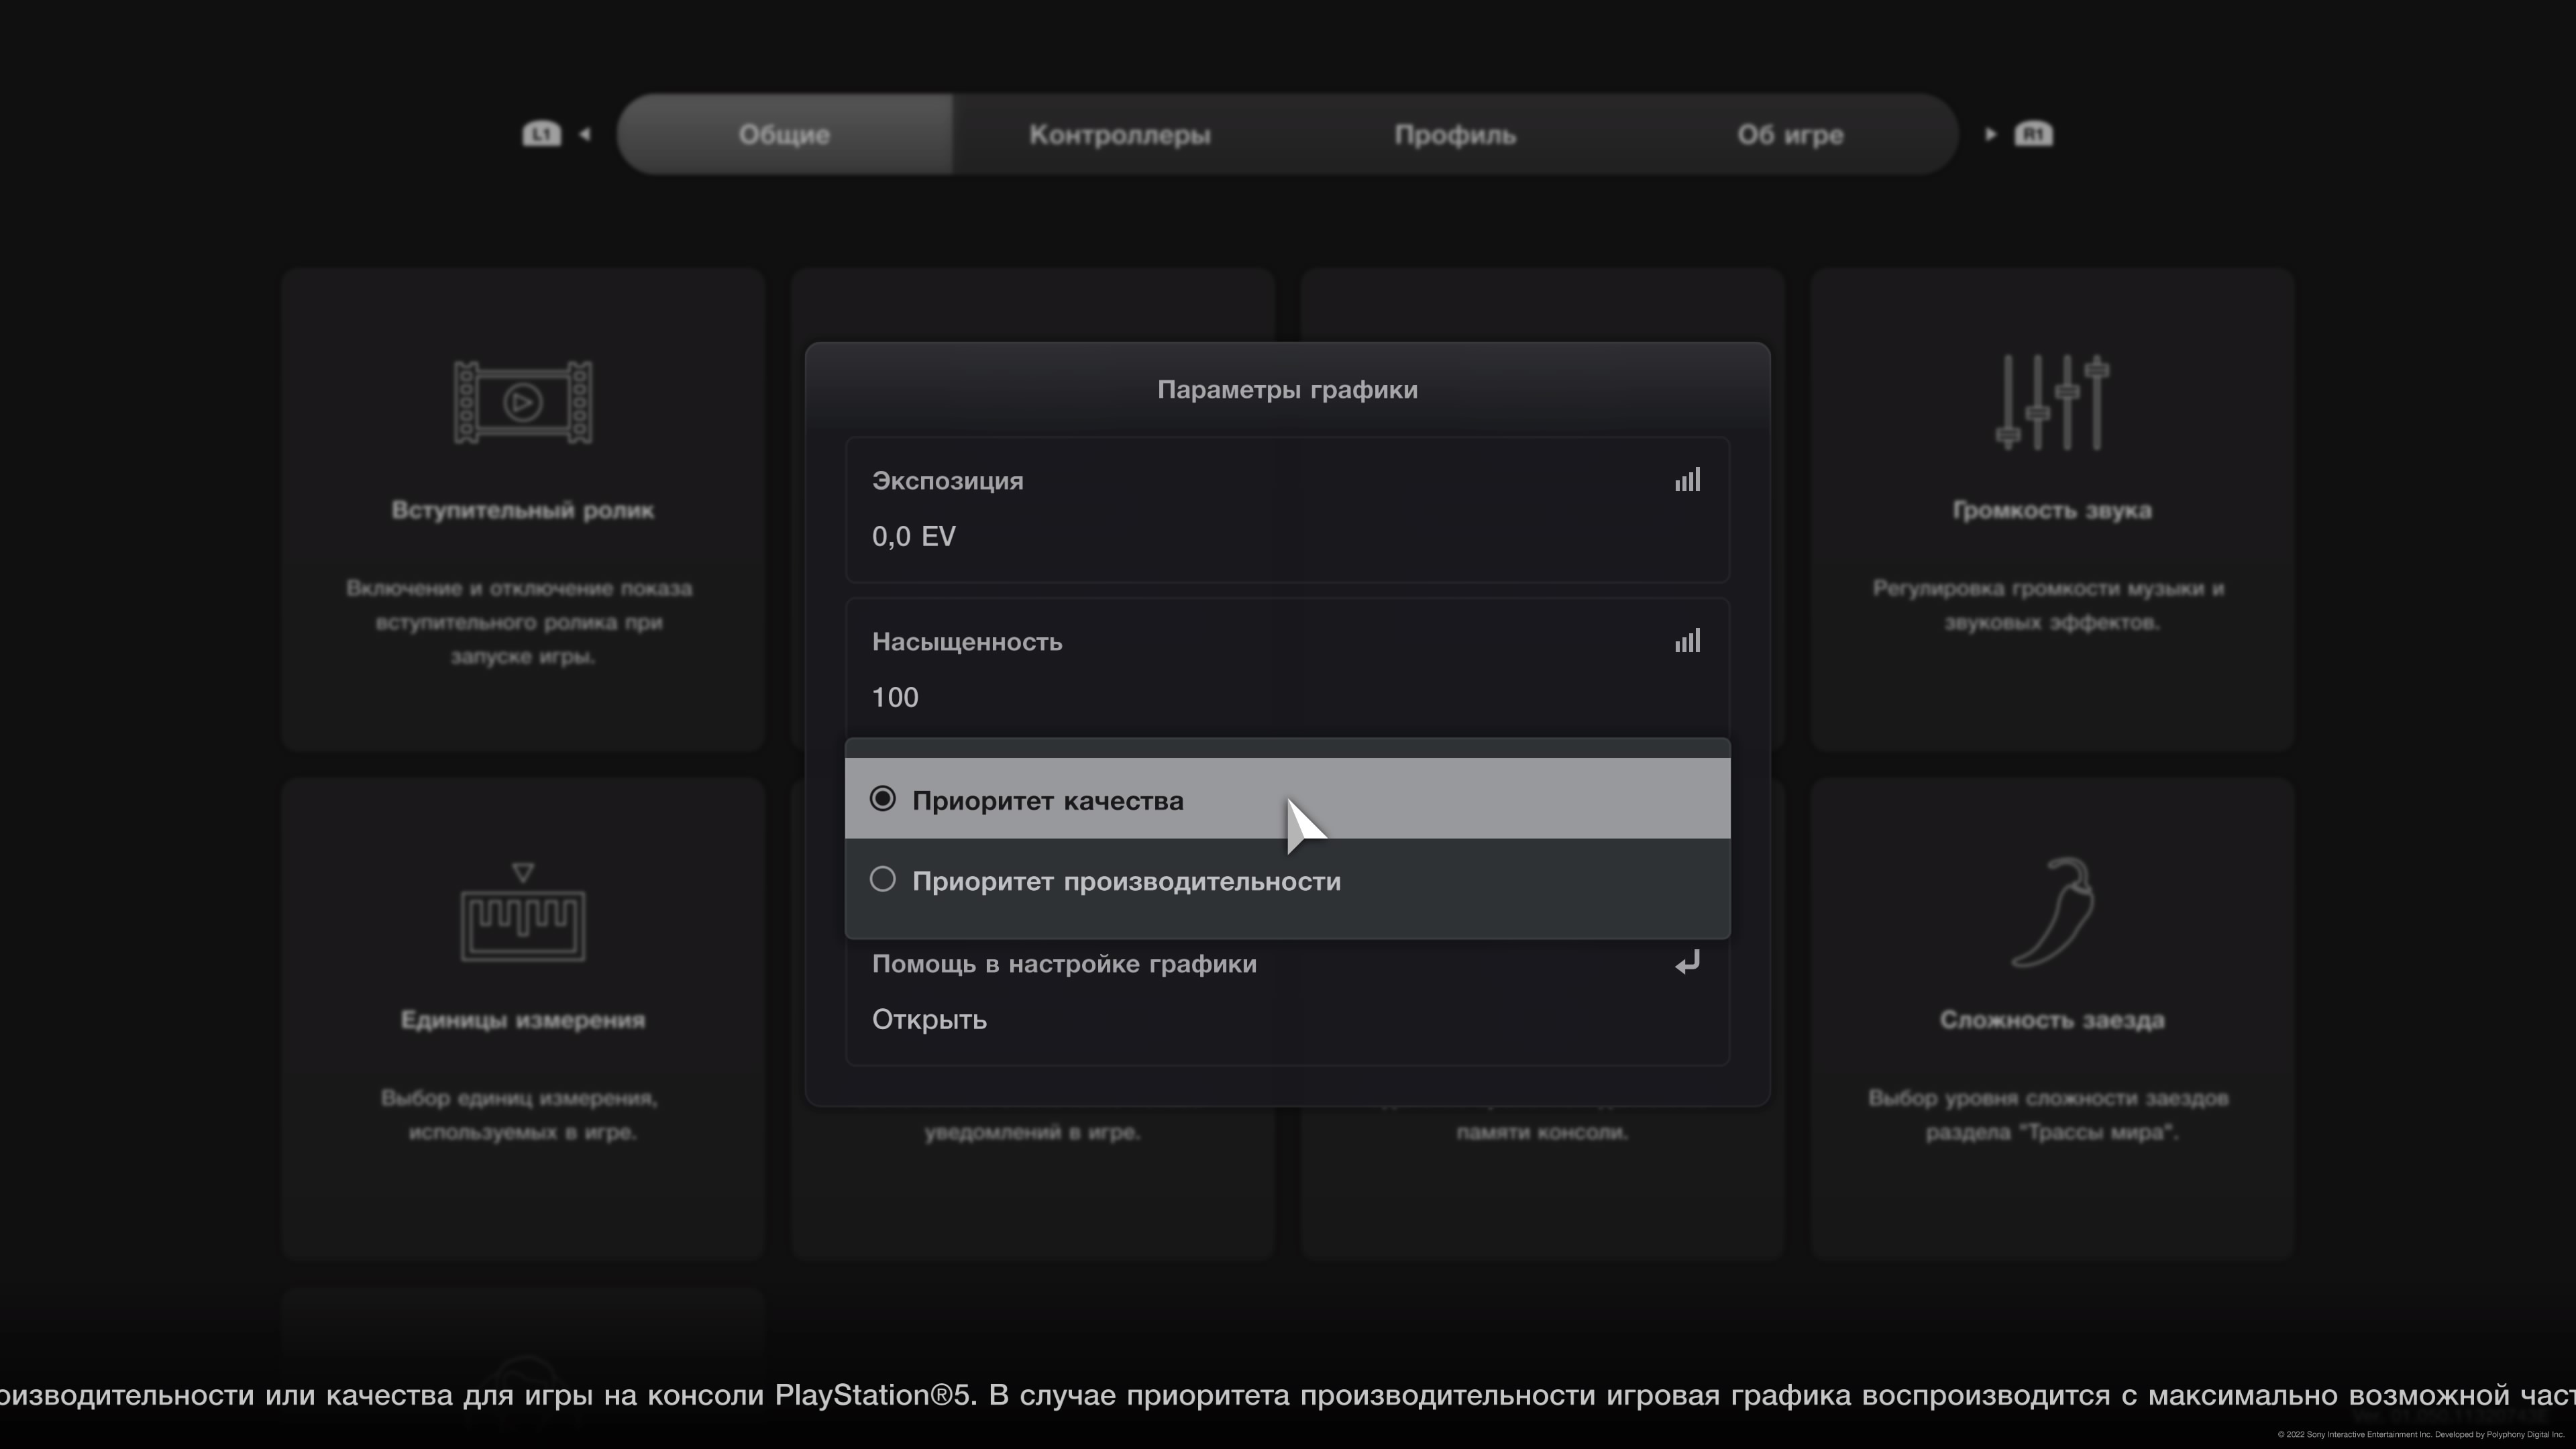Switch to the Об игре tab
The height and width of the screenshot is (1449, 2576).
[x=1790, y=134]
